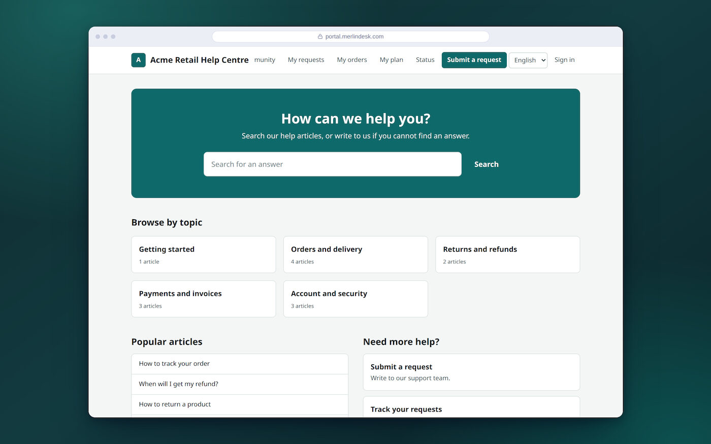This screenshot has height=444, width=711.
Task: Click the Acme Retail logo icon
Action: click(138, 60)
